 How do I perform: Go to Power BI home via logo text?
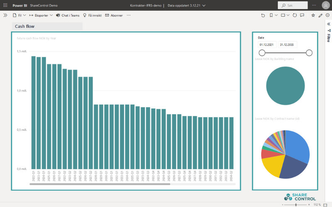20,5
